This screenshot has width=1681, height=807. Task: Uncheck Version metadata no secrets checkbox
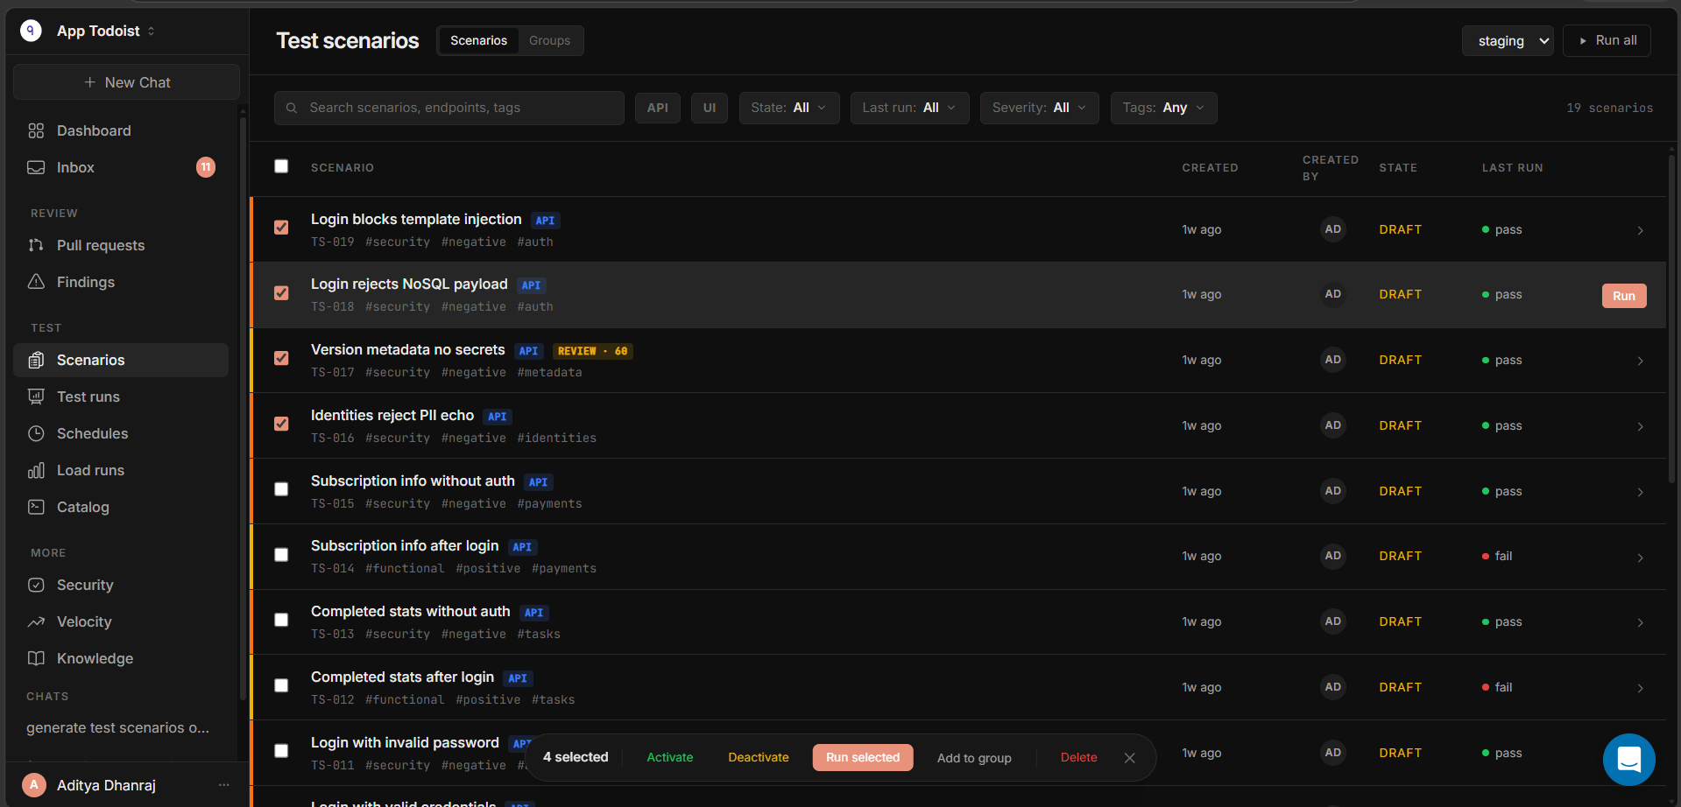[x=281, y=358]
